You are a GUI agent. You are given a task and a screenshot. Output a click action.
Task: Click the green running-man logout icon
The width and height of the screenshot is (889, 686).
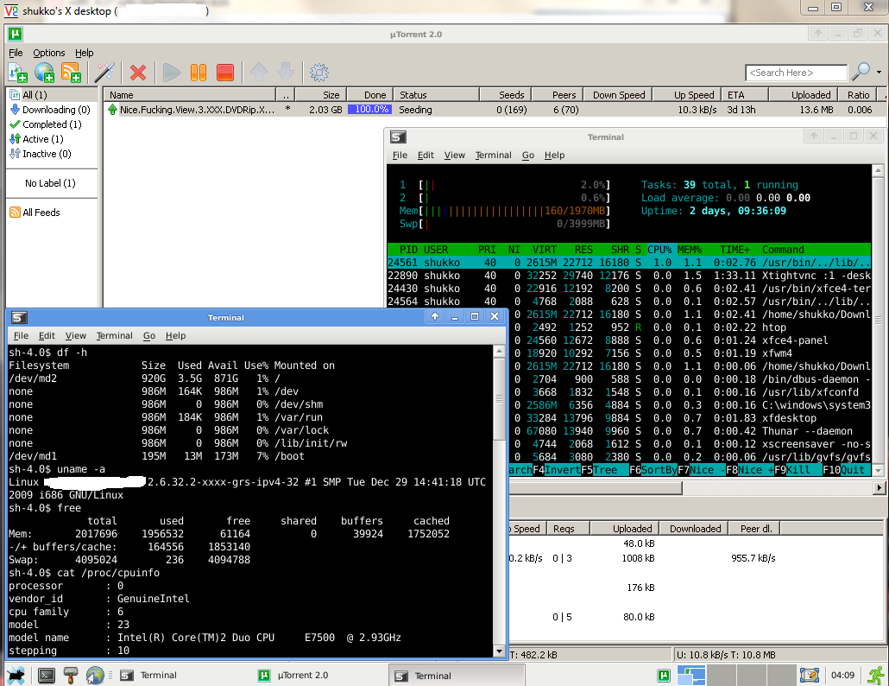coord(875,676)
